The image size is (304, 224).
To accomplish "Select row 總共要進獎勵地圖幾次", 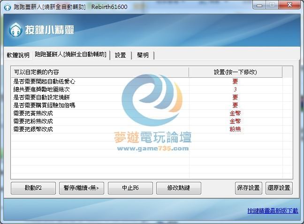I will [147, 90].
